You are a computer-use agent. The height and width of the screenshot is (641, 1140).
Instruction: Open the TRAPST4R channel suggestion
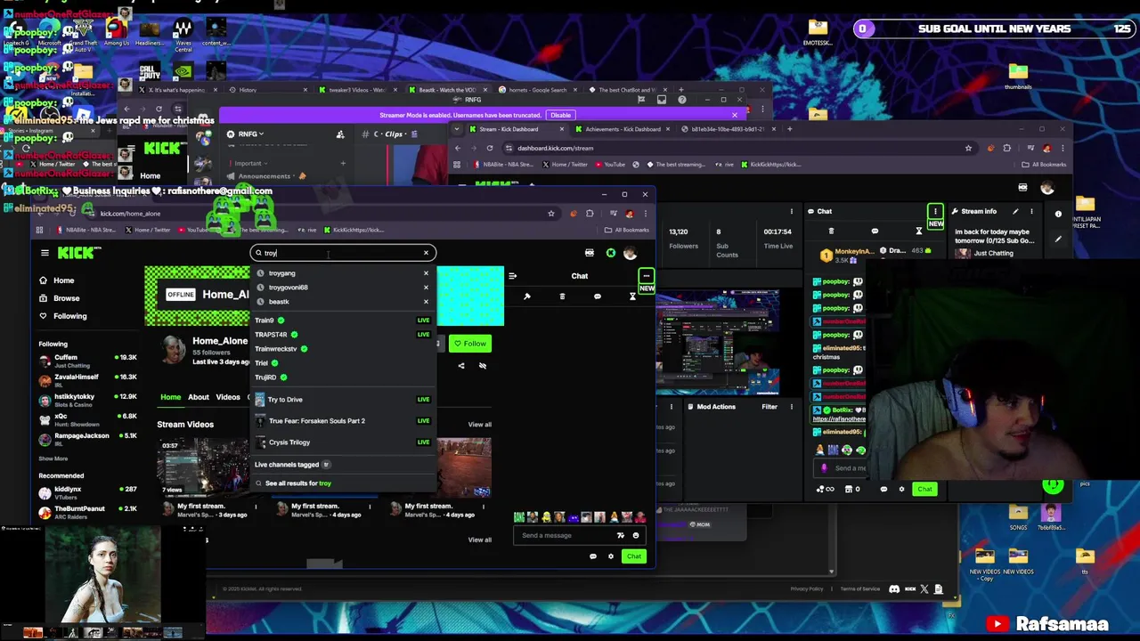coord(343,335)
